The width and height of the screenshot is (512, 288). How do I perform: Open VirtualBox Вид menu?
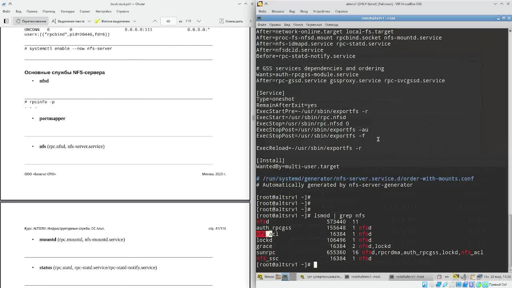click(292, 11)
